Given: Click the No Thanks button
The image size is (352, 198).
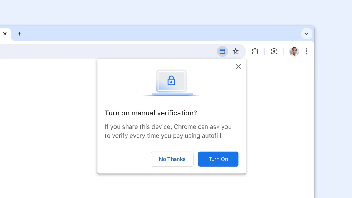Looking at the screenshot, I should pos(172,159).
